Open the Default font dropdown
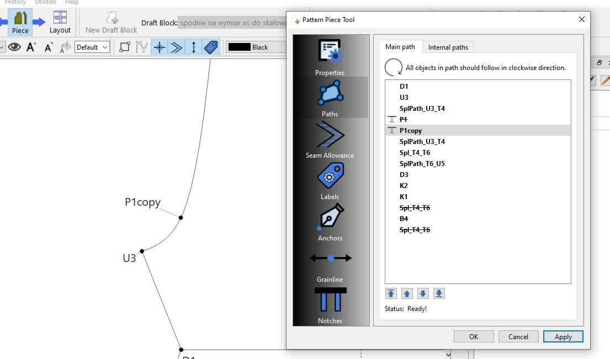Screen dimensions: 610x359 click(x=92, y=47)
